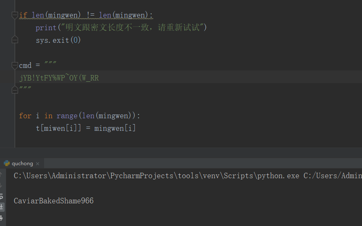
Task: Click the jYB!YtFY%WP~OY(W_RR string line
Action: [59, 78]
